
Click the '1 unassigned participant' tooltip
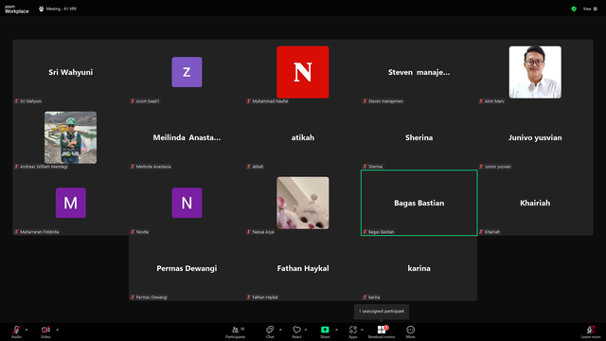click(382, 312)
